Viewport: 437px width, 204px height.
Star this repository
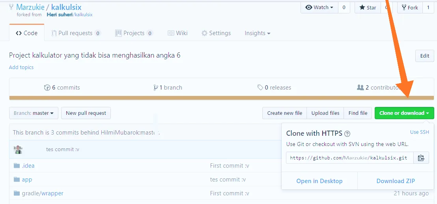click(x=368, y=7)
